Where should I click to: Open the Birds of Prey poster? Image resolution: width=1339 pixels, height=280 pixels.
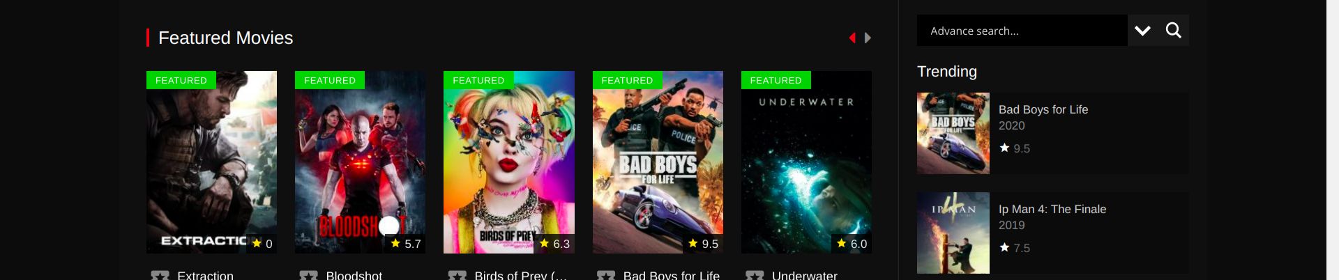tap(509, 162)
